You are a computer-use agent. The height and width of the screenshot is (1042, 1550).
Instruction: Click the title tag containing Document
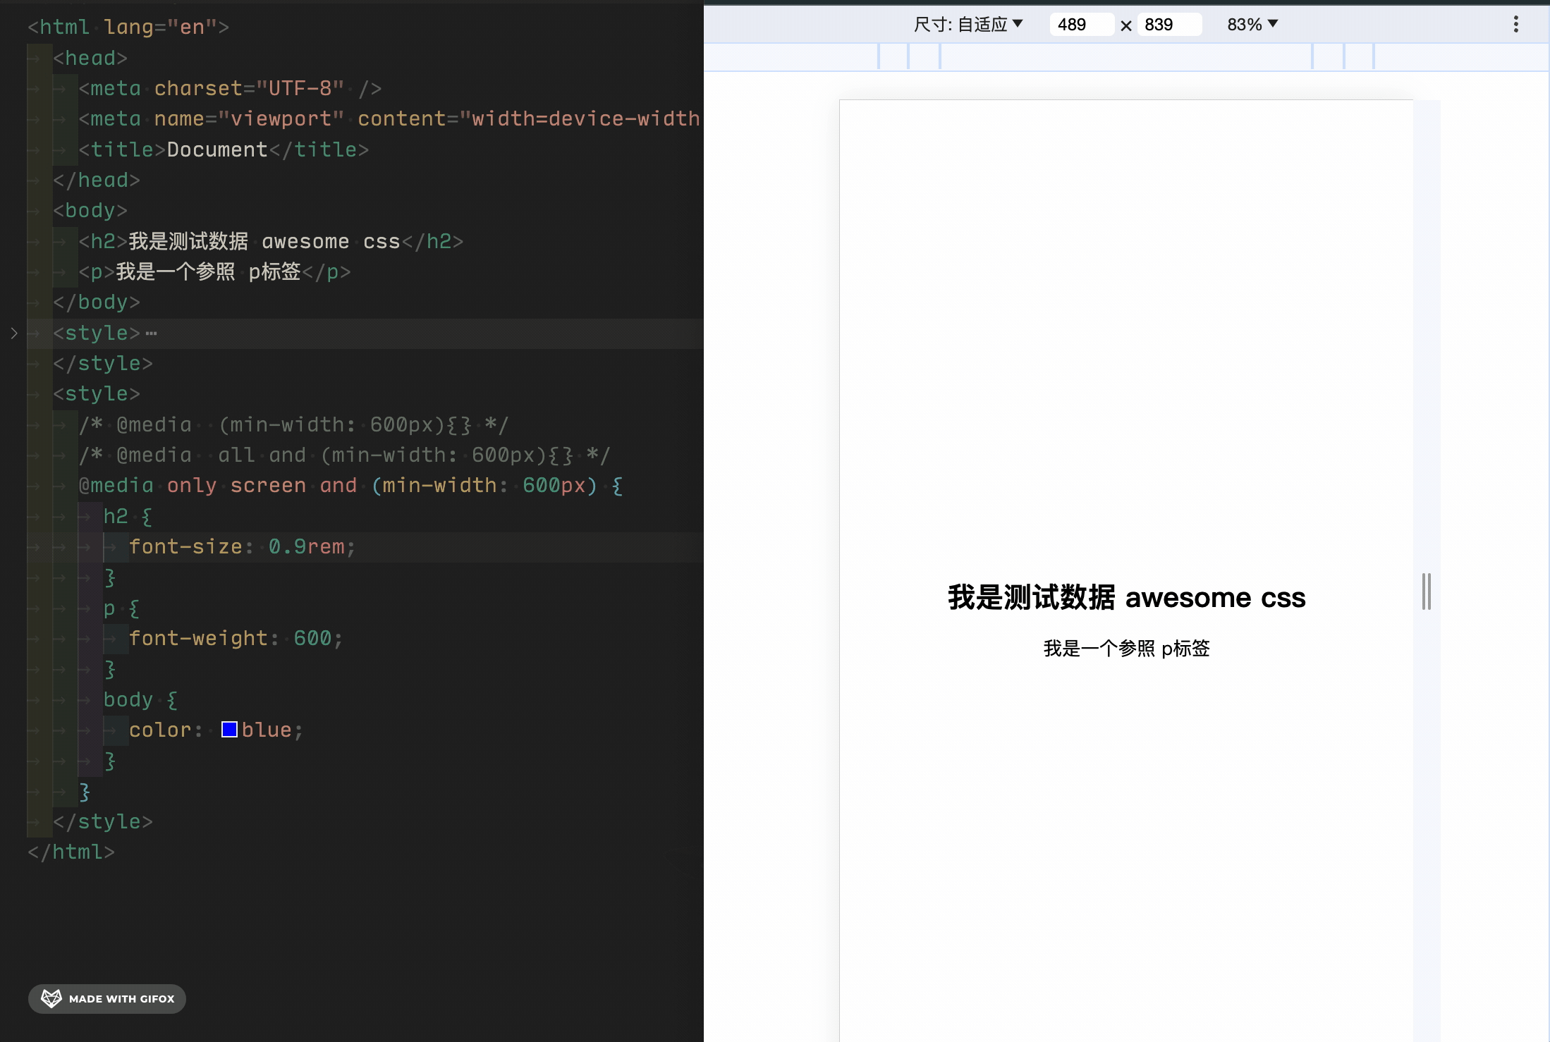[x=223, y=149]
